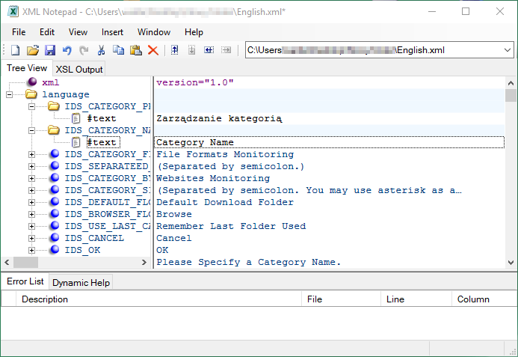The width and height of the screenshot is (518, 357).
Task: Select the IDS_OK tree node
Action: coord(82,250)
